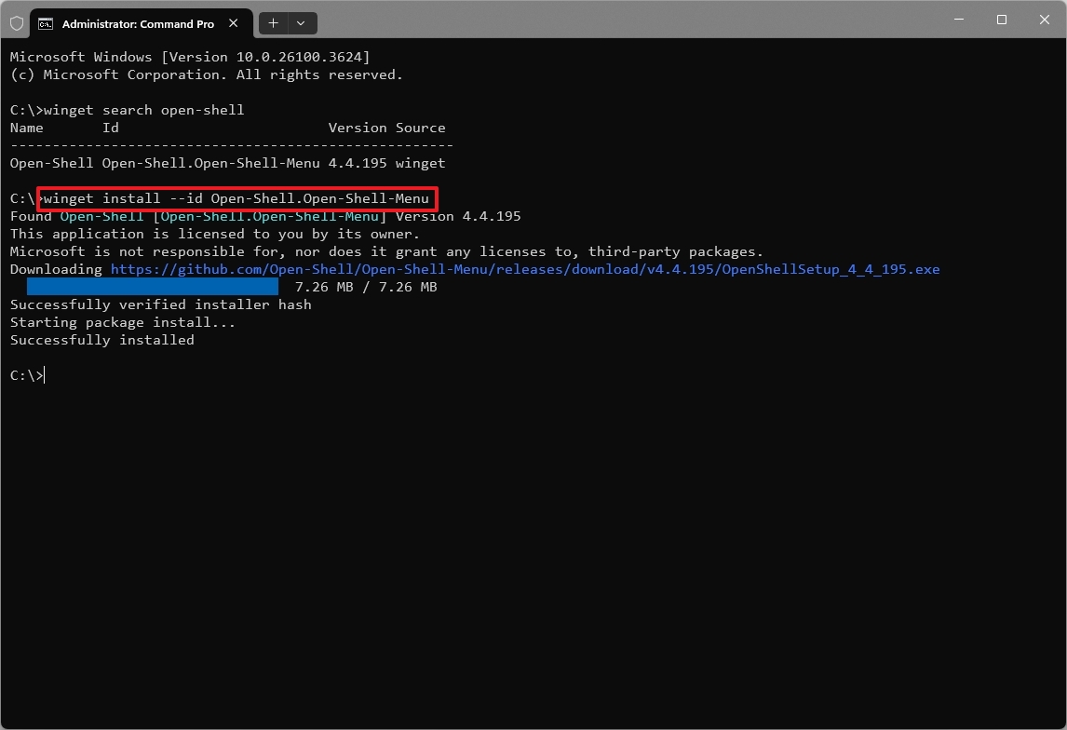Open the OpenShellSetup GitHub download link
The height and width of the screenshot is (730, 1067).
pos(524,269)
